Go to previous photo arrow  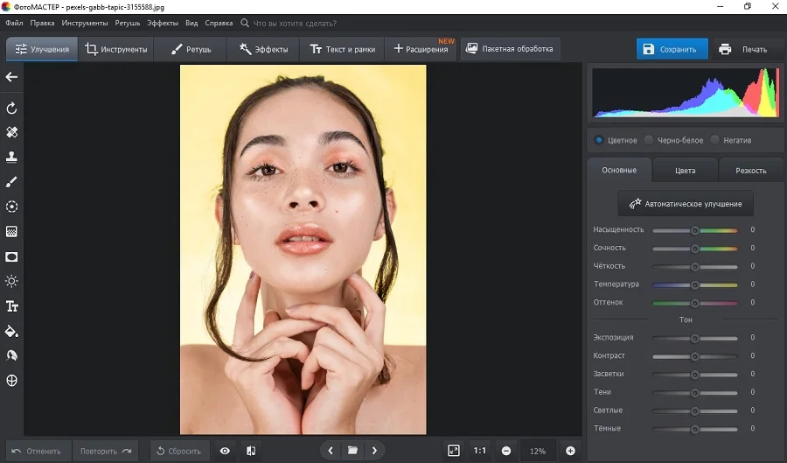[x=331, y=451]
